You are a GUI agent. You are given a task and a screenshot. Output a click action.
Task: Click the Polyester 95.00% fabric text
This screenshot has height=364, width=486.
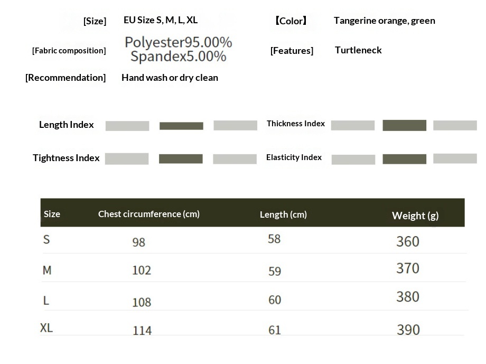point(178,42)
